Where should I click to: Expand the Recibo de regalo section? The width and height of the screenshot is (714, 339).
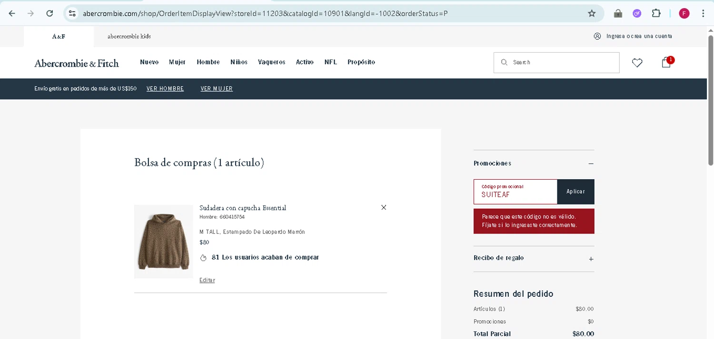coord(591,259)
